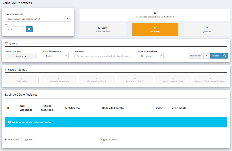232x151 pixels.
Task: Apply the Exibir todos quick filter
Action: pos(22,80)
